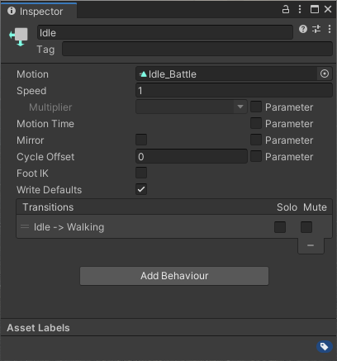Open the Multiplier dropdown
The width and height of the screenshot is (337, 361).
tap(192, 107)
